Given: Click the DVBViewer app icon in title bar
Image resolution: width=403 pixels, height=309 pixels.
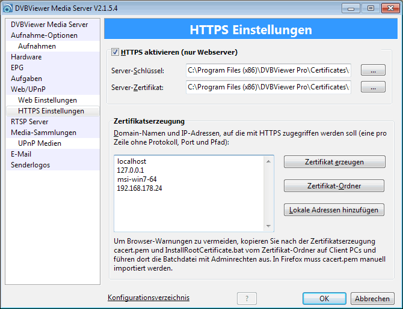Looking at the screenshot, I should point(7,8).
